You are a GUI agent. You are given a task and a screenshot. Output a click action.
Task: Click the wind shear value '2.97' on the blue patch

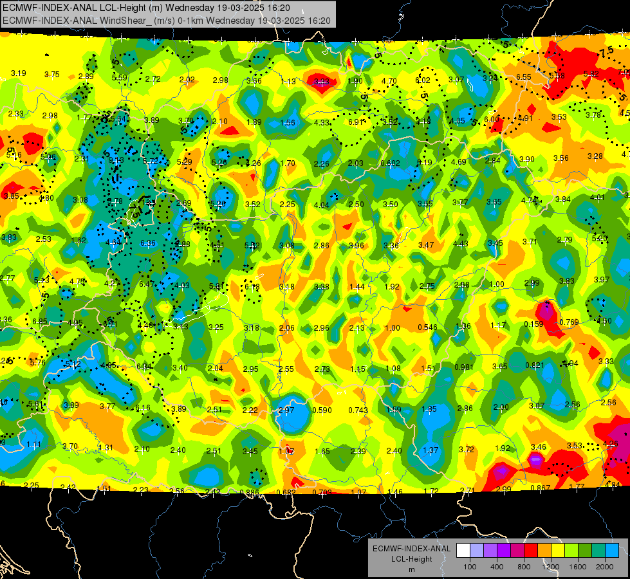286,410
